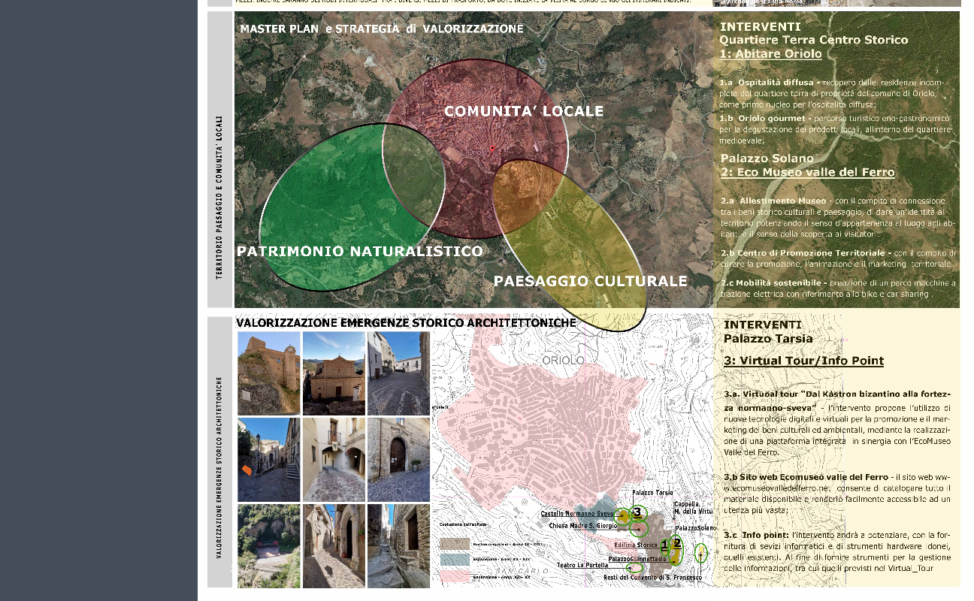
Task: Click the 'Castello Normanno Svevo' map label
Action: tap(577, 514)
